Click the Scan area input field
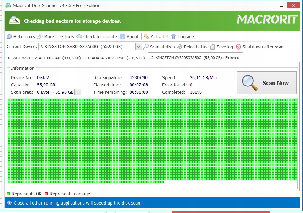This screenshot has height=213, width=303. (55, 92)
